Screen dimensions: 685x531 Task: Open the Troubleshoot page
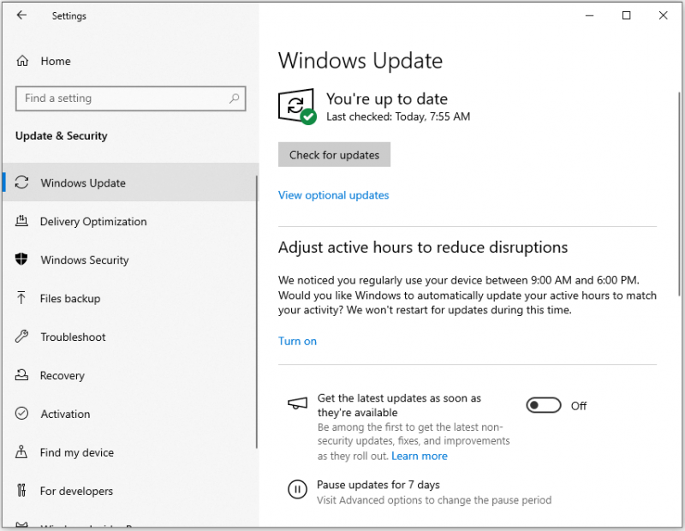click(x=130, y=337)
